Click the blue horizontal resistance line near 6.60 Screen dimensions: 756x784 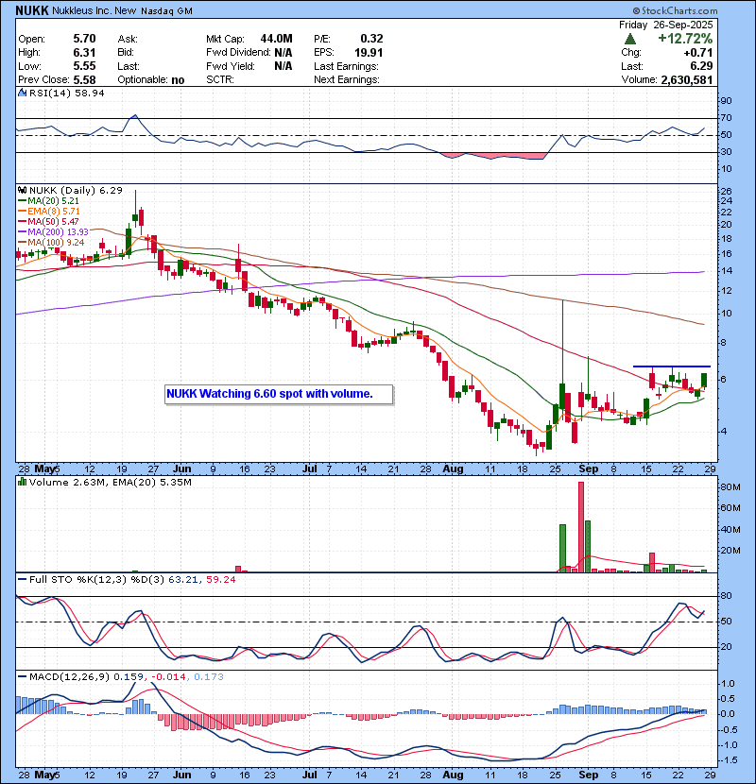point(672,366)
